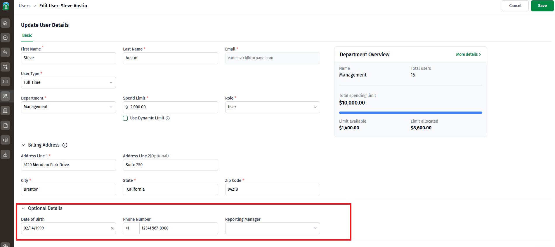This screenshot has width=555, height=247.
Task: Click the Spend Limit field
Action: [x=171, y=107]
